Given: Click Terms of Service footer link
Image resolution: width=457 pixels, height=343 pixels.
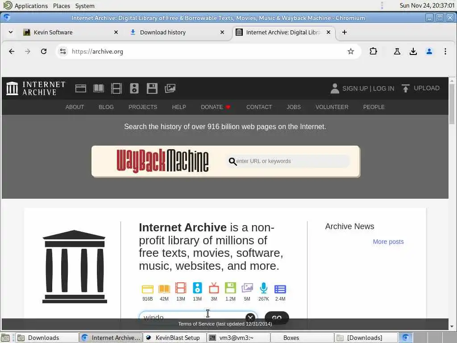Looking at the screenshot, I should (x=225, y=324).
